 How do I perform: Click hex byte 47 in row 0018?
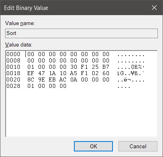coord(41,73)
